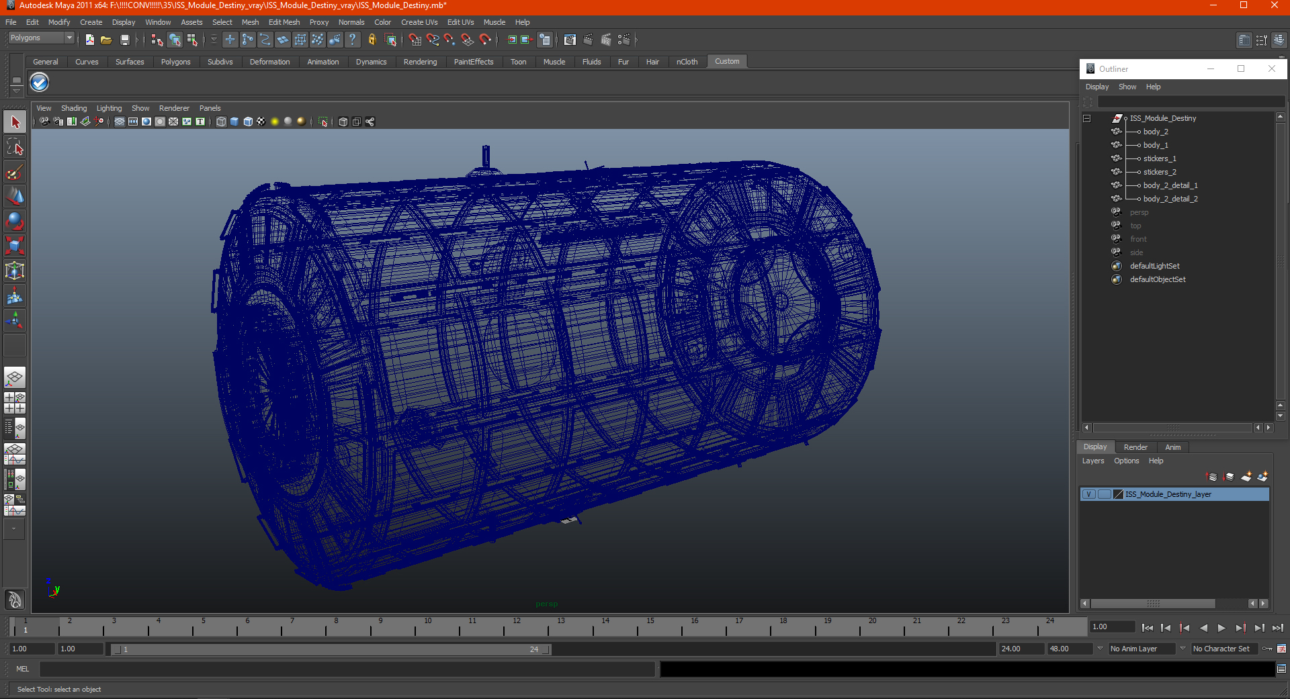Open the viewport Shading menu

[x=74, y=108]
